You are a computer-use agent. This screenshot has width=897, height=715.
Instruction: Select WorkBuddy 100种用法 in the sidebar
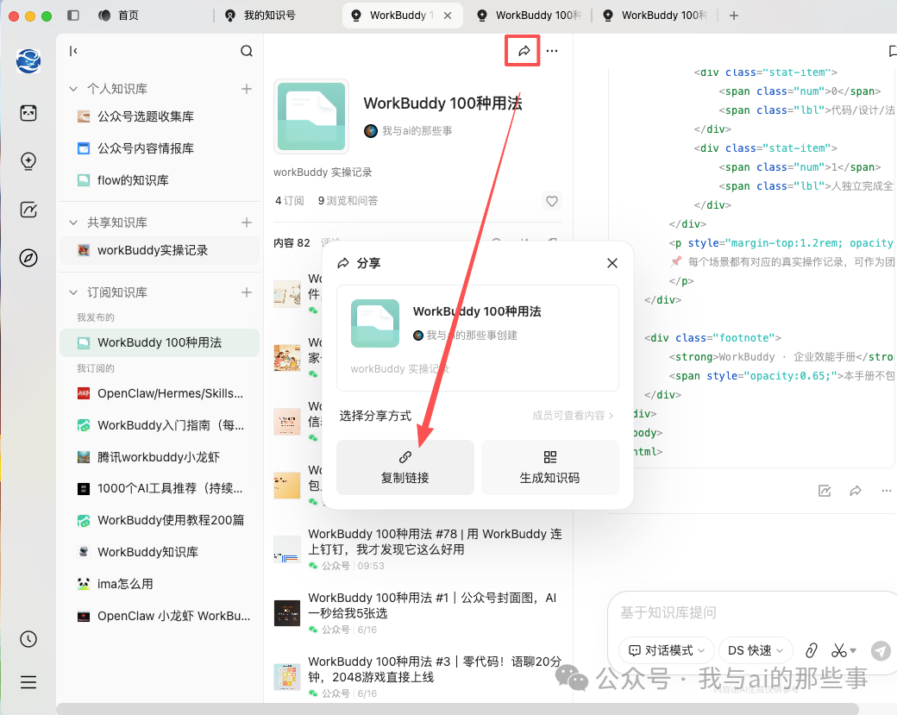[160, 342]
